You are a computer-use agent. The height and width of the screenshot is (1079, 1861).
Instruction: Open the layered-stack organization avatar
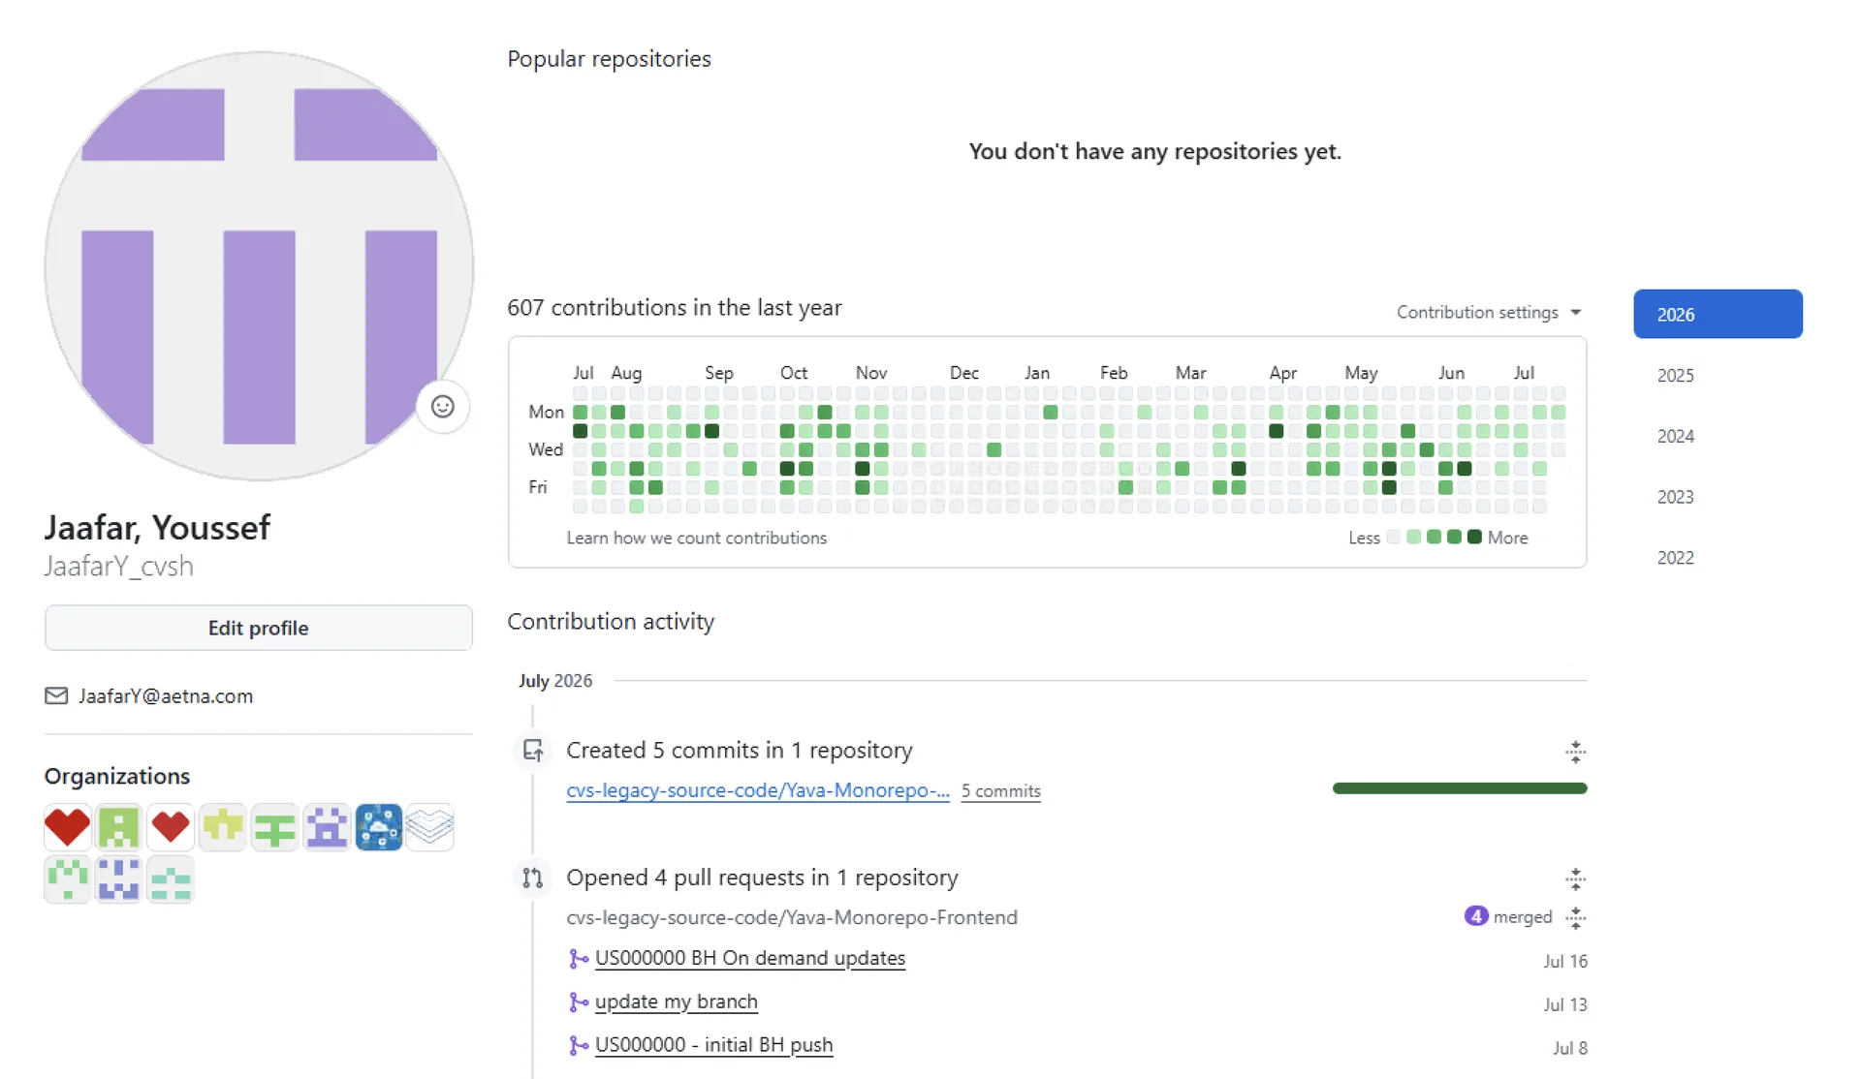[430, 827]
